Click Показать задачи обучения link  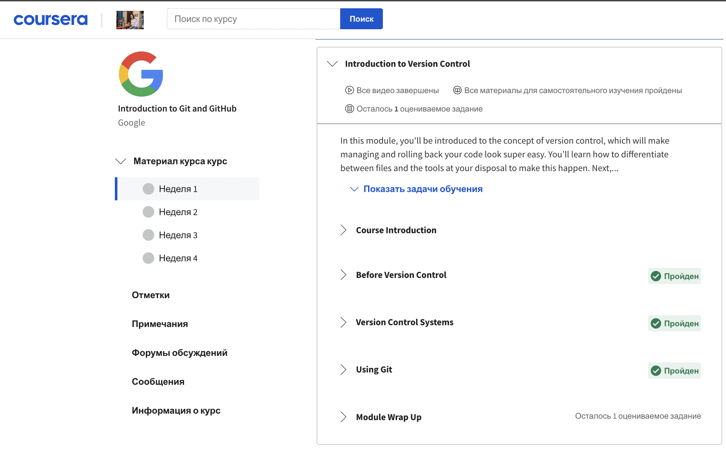pyautogui.click(x=423, y=189)
